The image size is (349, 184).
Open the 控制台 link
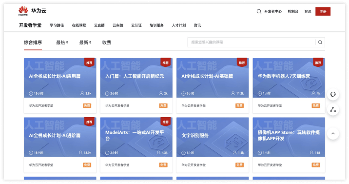tap(293, 11)
